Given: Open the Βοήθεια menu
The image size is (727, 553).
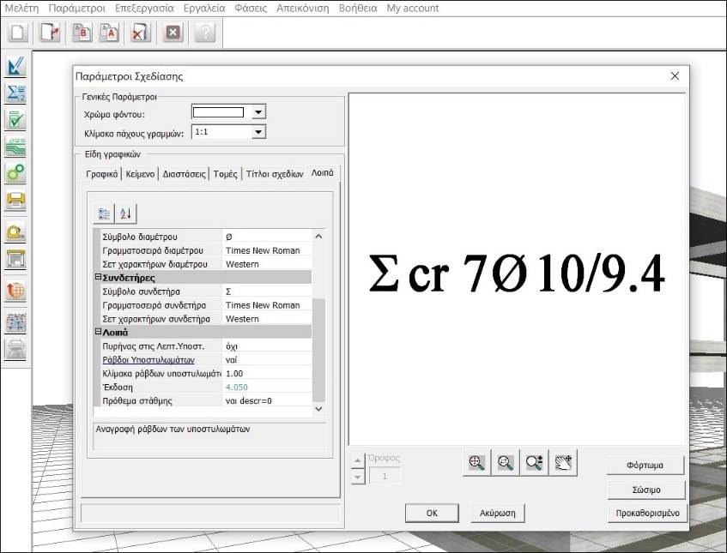Looking at the screenshot, I should tap(358, 9).
